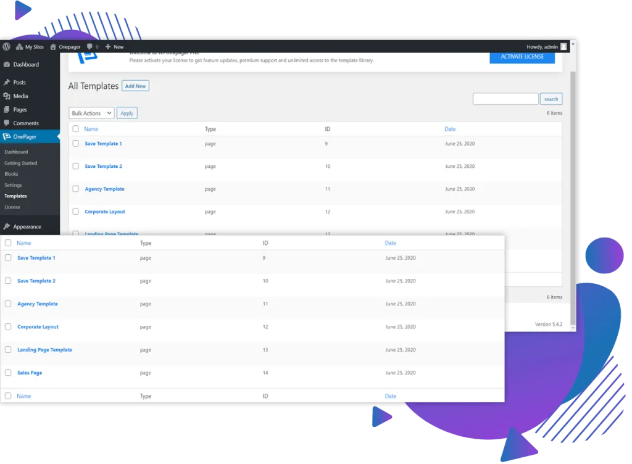Go to Posts in sidebar
This screenshot has width=632, height=464.
click(x=19, y=82)
